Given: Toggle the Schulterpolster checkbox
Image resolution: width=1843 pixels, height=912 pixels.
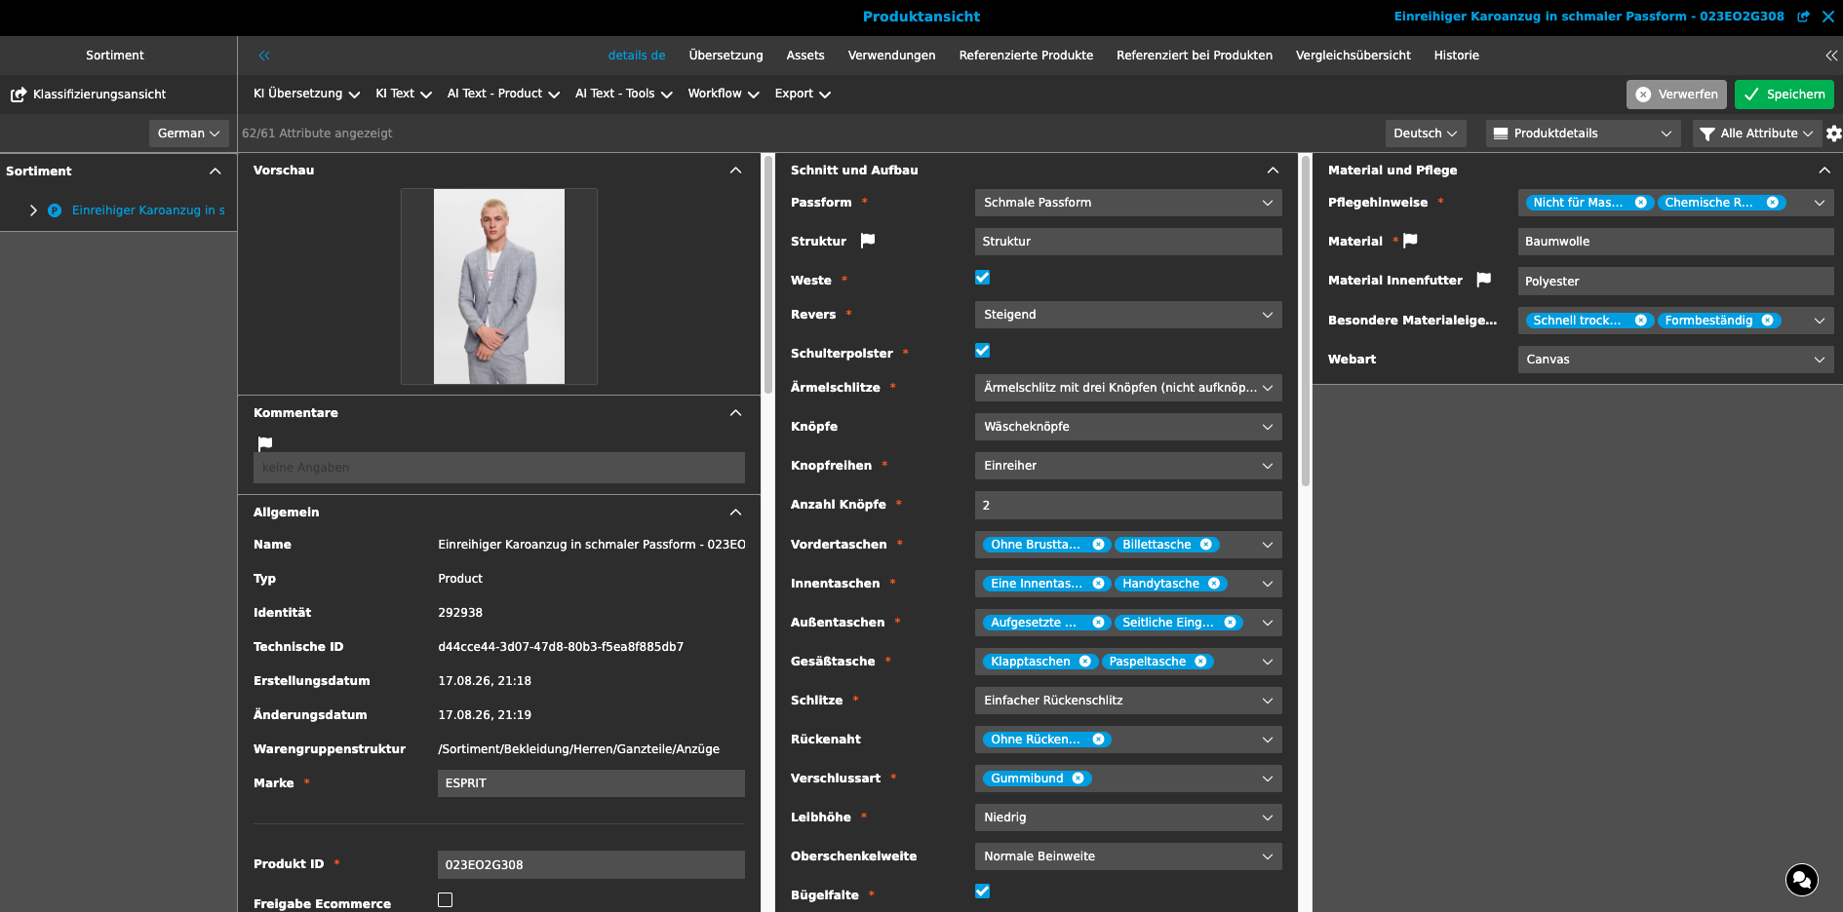Looking at the screenshot, I should tap(983, 351).
